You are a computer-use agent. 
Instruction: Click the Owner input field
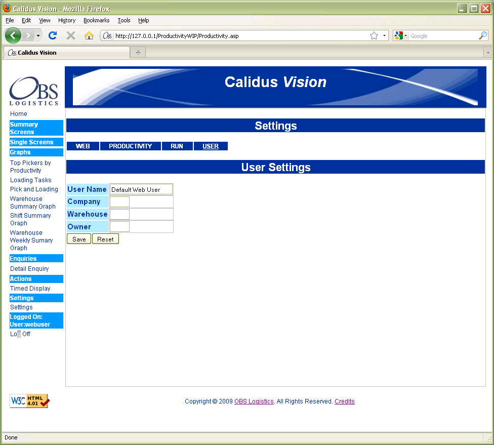coord(119,227)
